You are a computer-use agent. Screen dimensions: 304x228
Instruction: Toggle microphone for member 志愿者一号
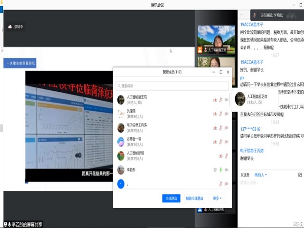[220, 142]
